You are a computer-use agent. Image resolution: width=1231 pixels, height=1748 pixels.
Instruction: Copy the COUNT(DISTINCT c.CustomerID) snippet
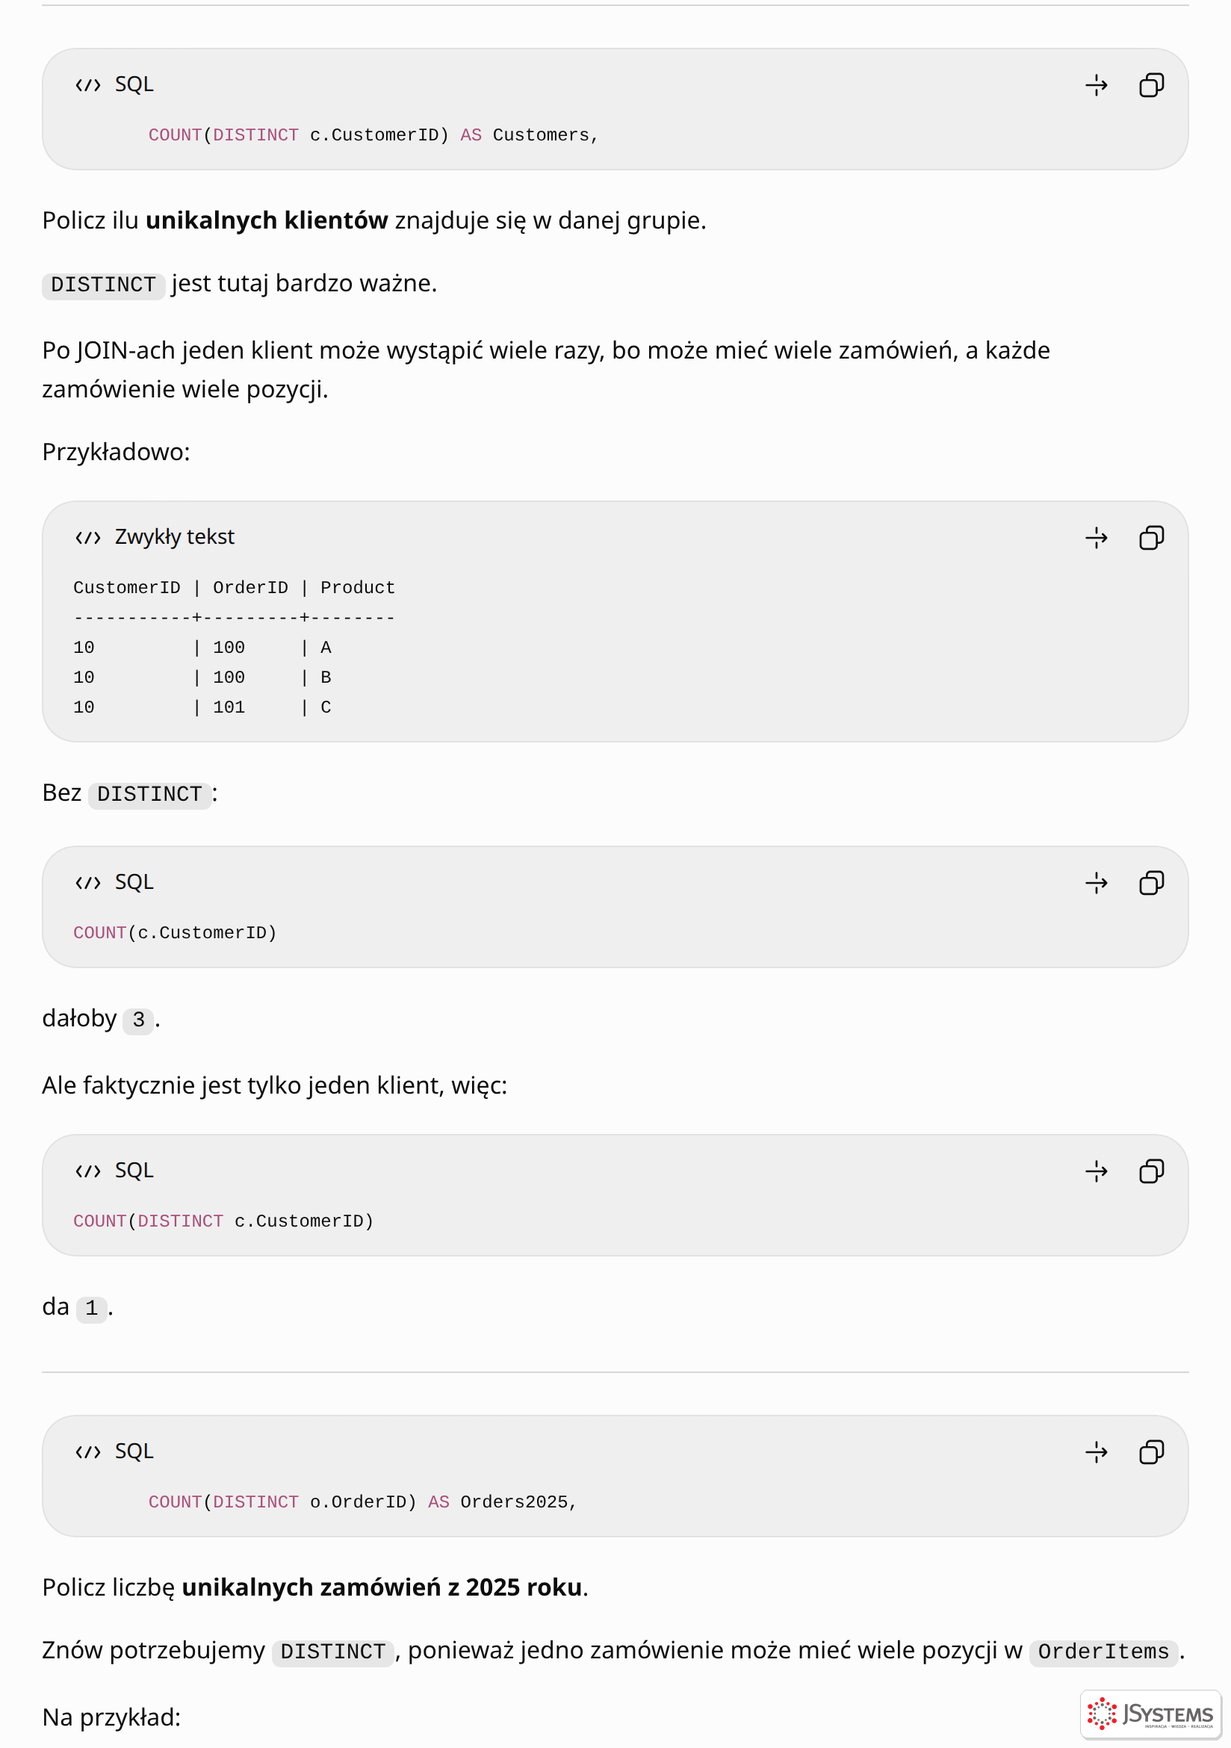[x=1151, y=1171]
